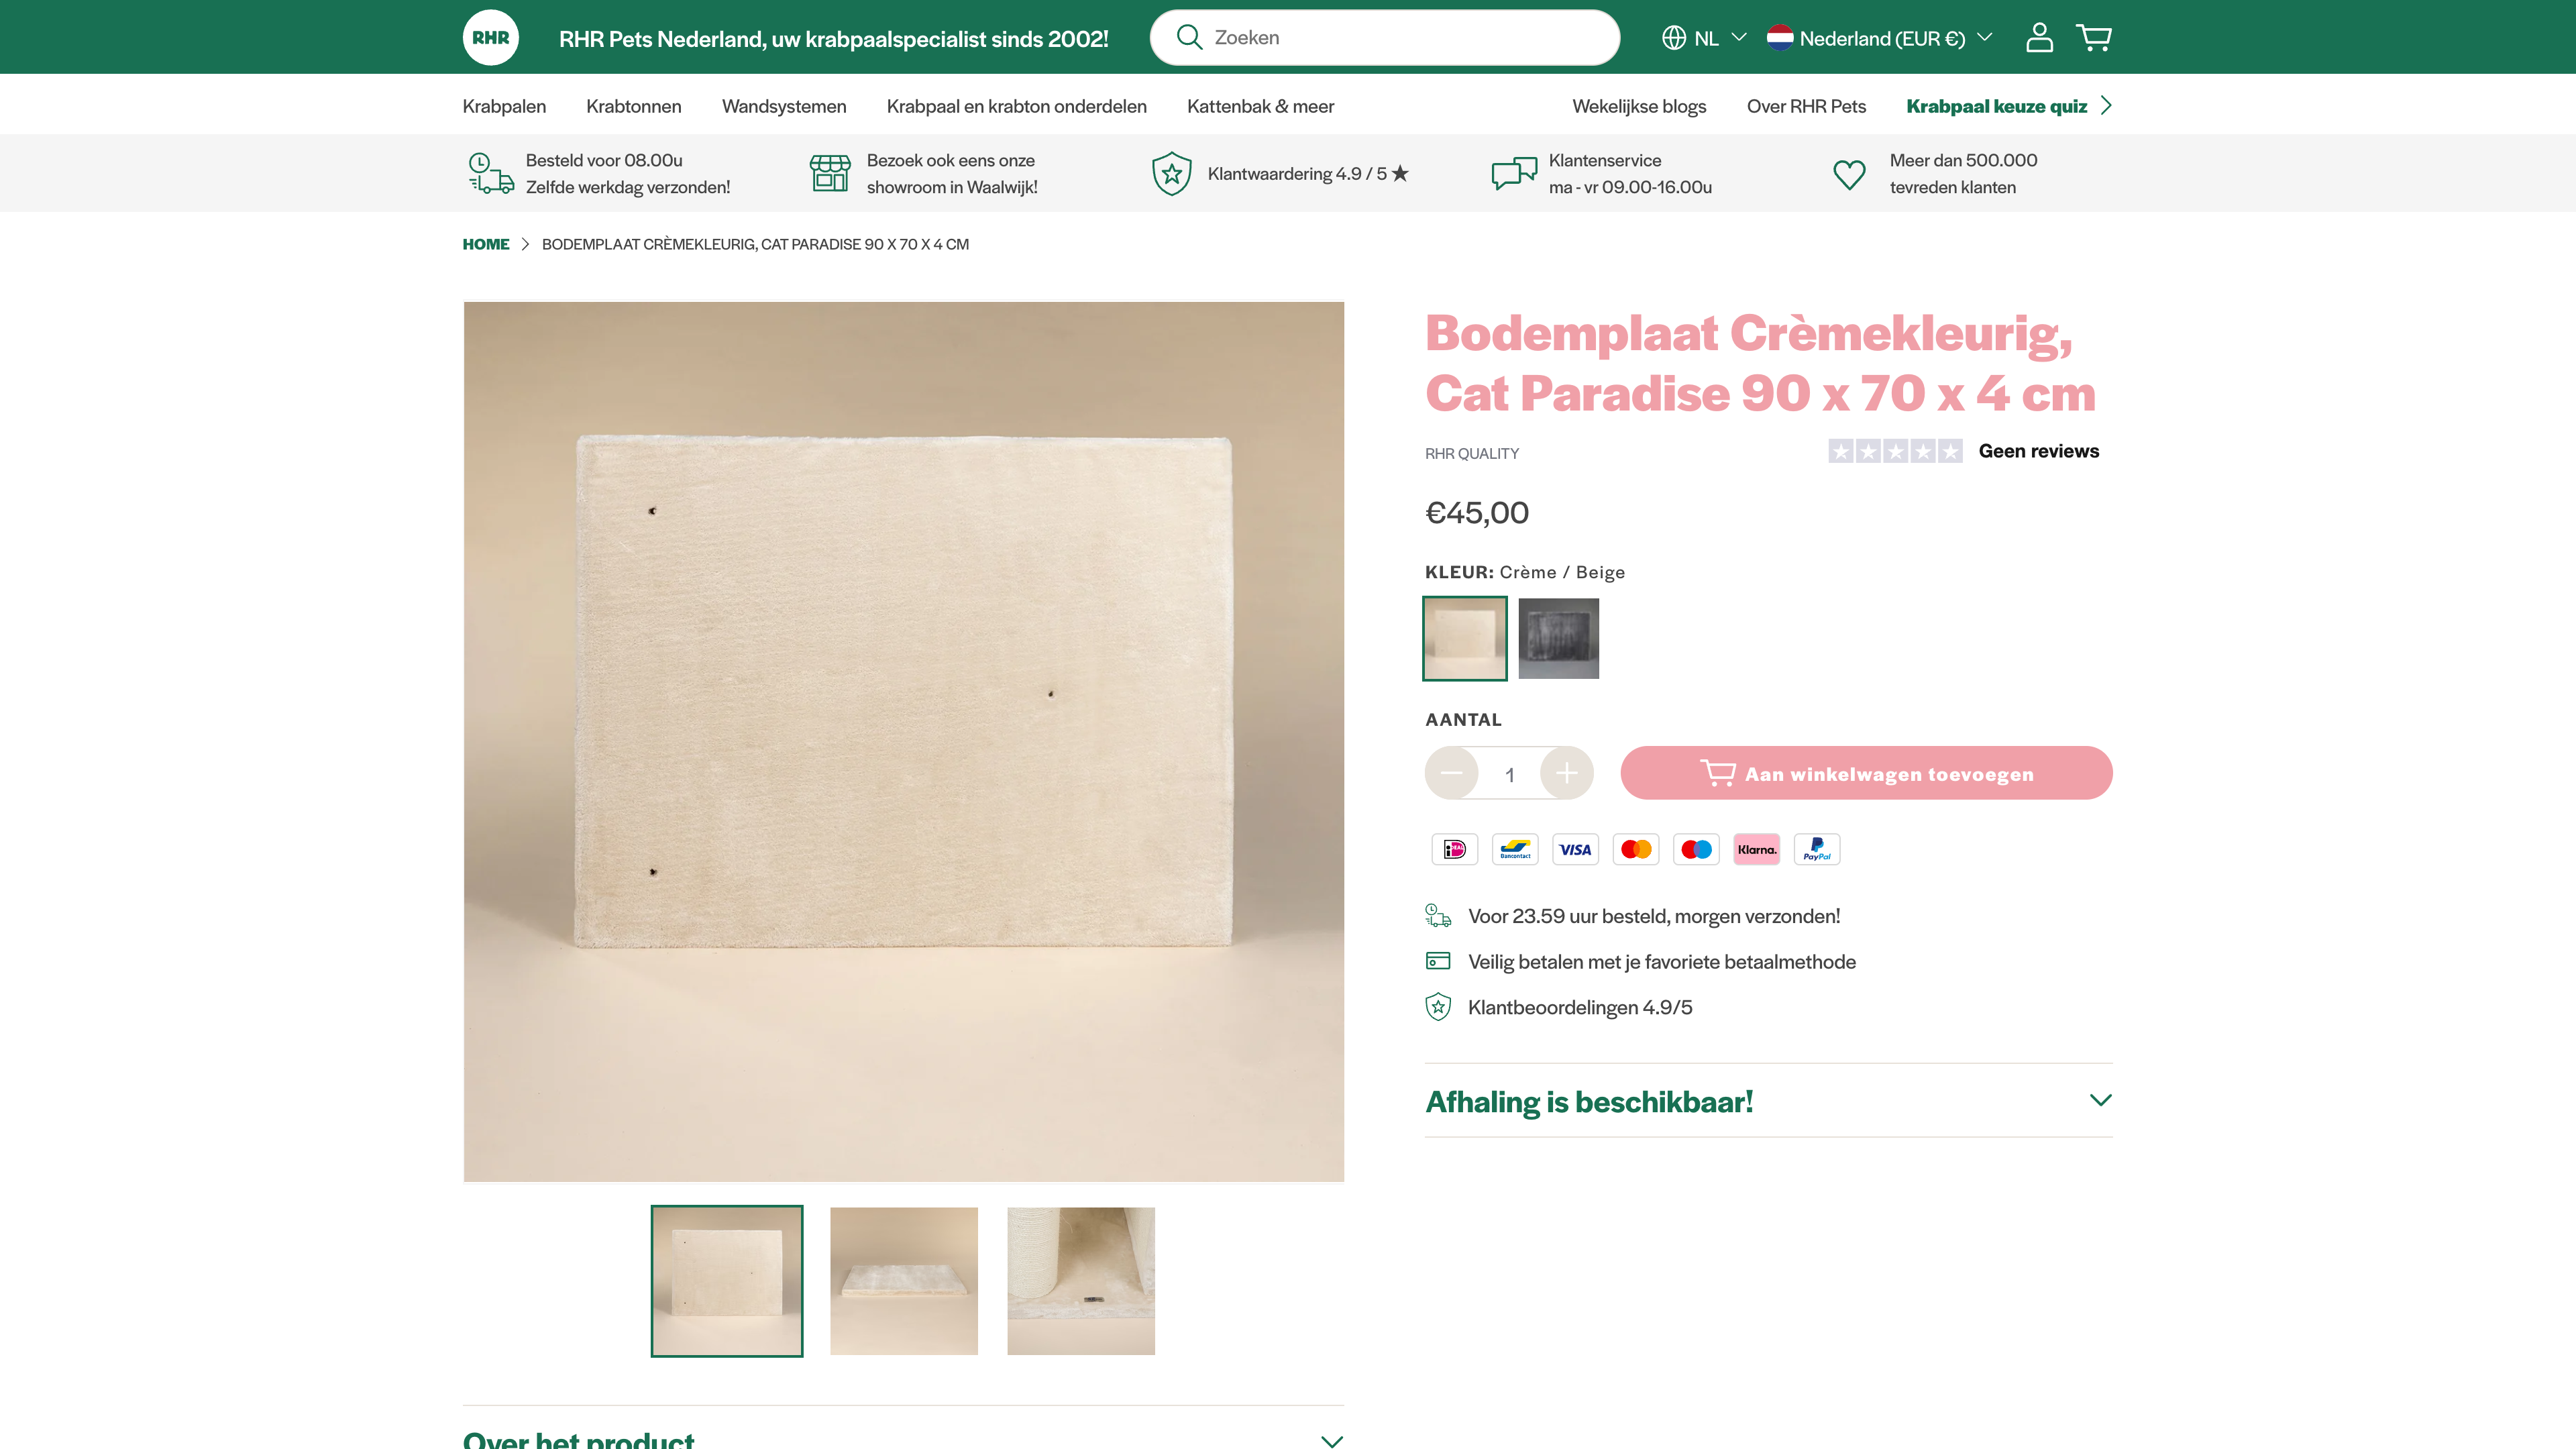Open the Nederland (EUR €) country dropdown
2576x1449 pixels.
coord(1880,38)
